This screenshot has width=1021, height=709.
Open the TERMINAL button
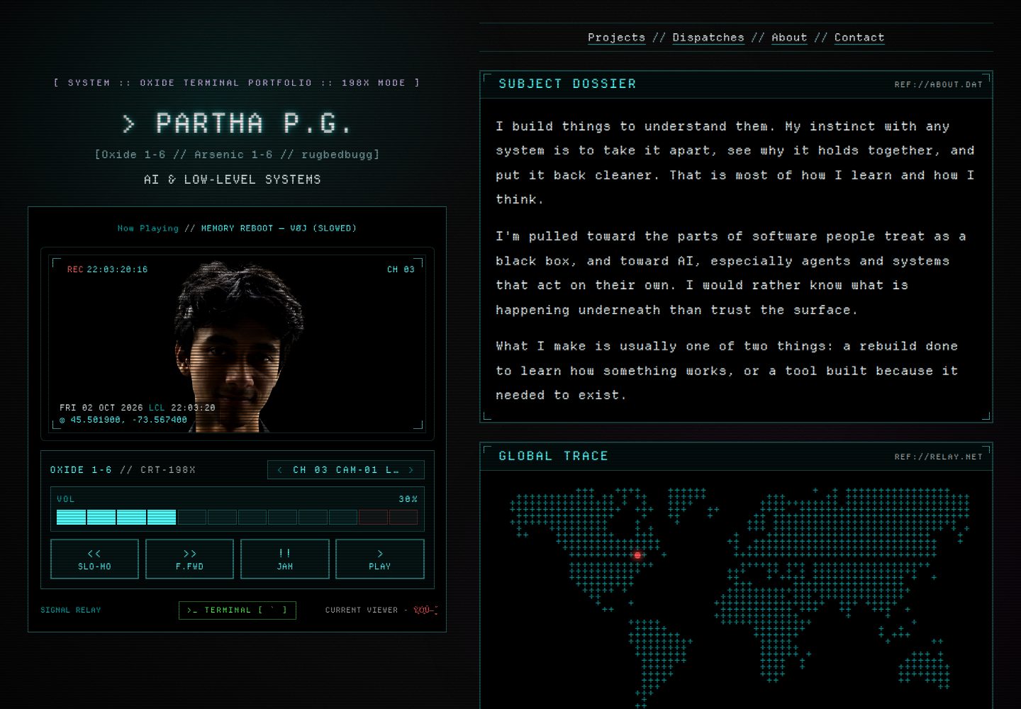pyautogui.click(x=238, y=610)
